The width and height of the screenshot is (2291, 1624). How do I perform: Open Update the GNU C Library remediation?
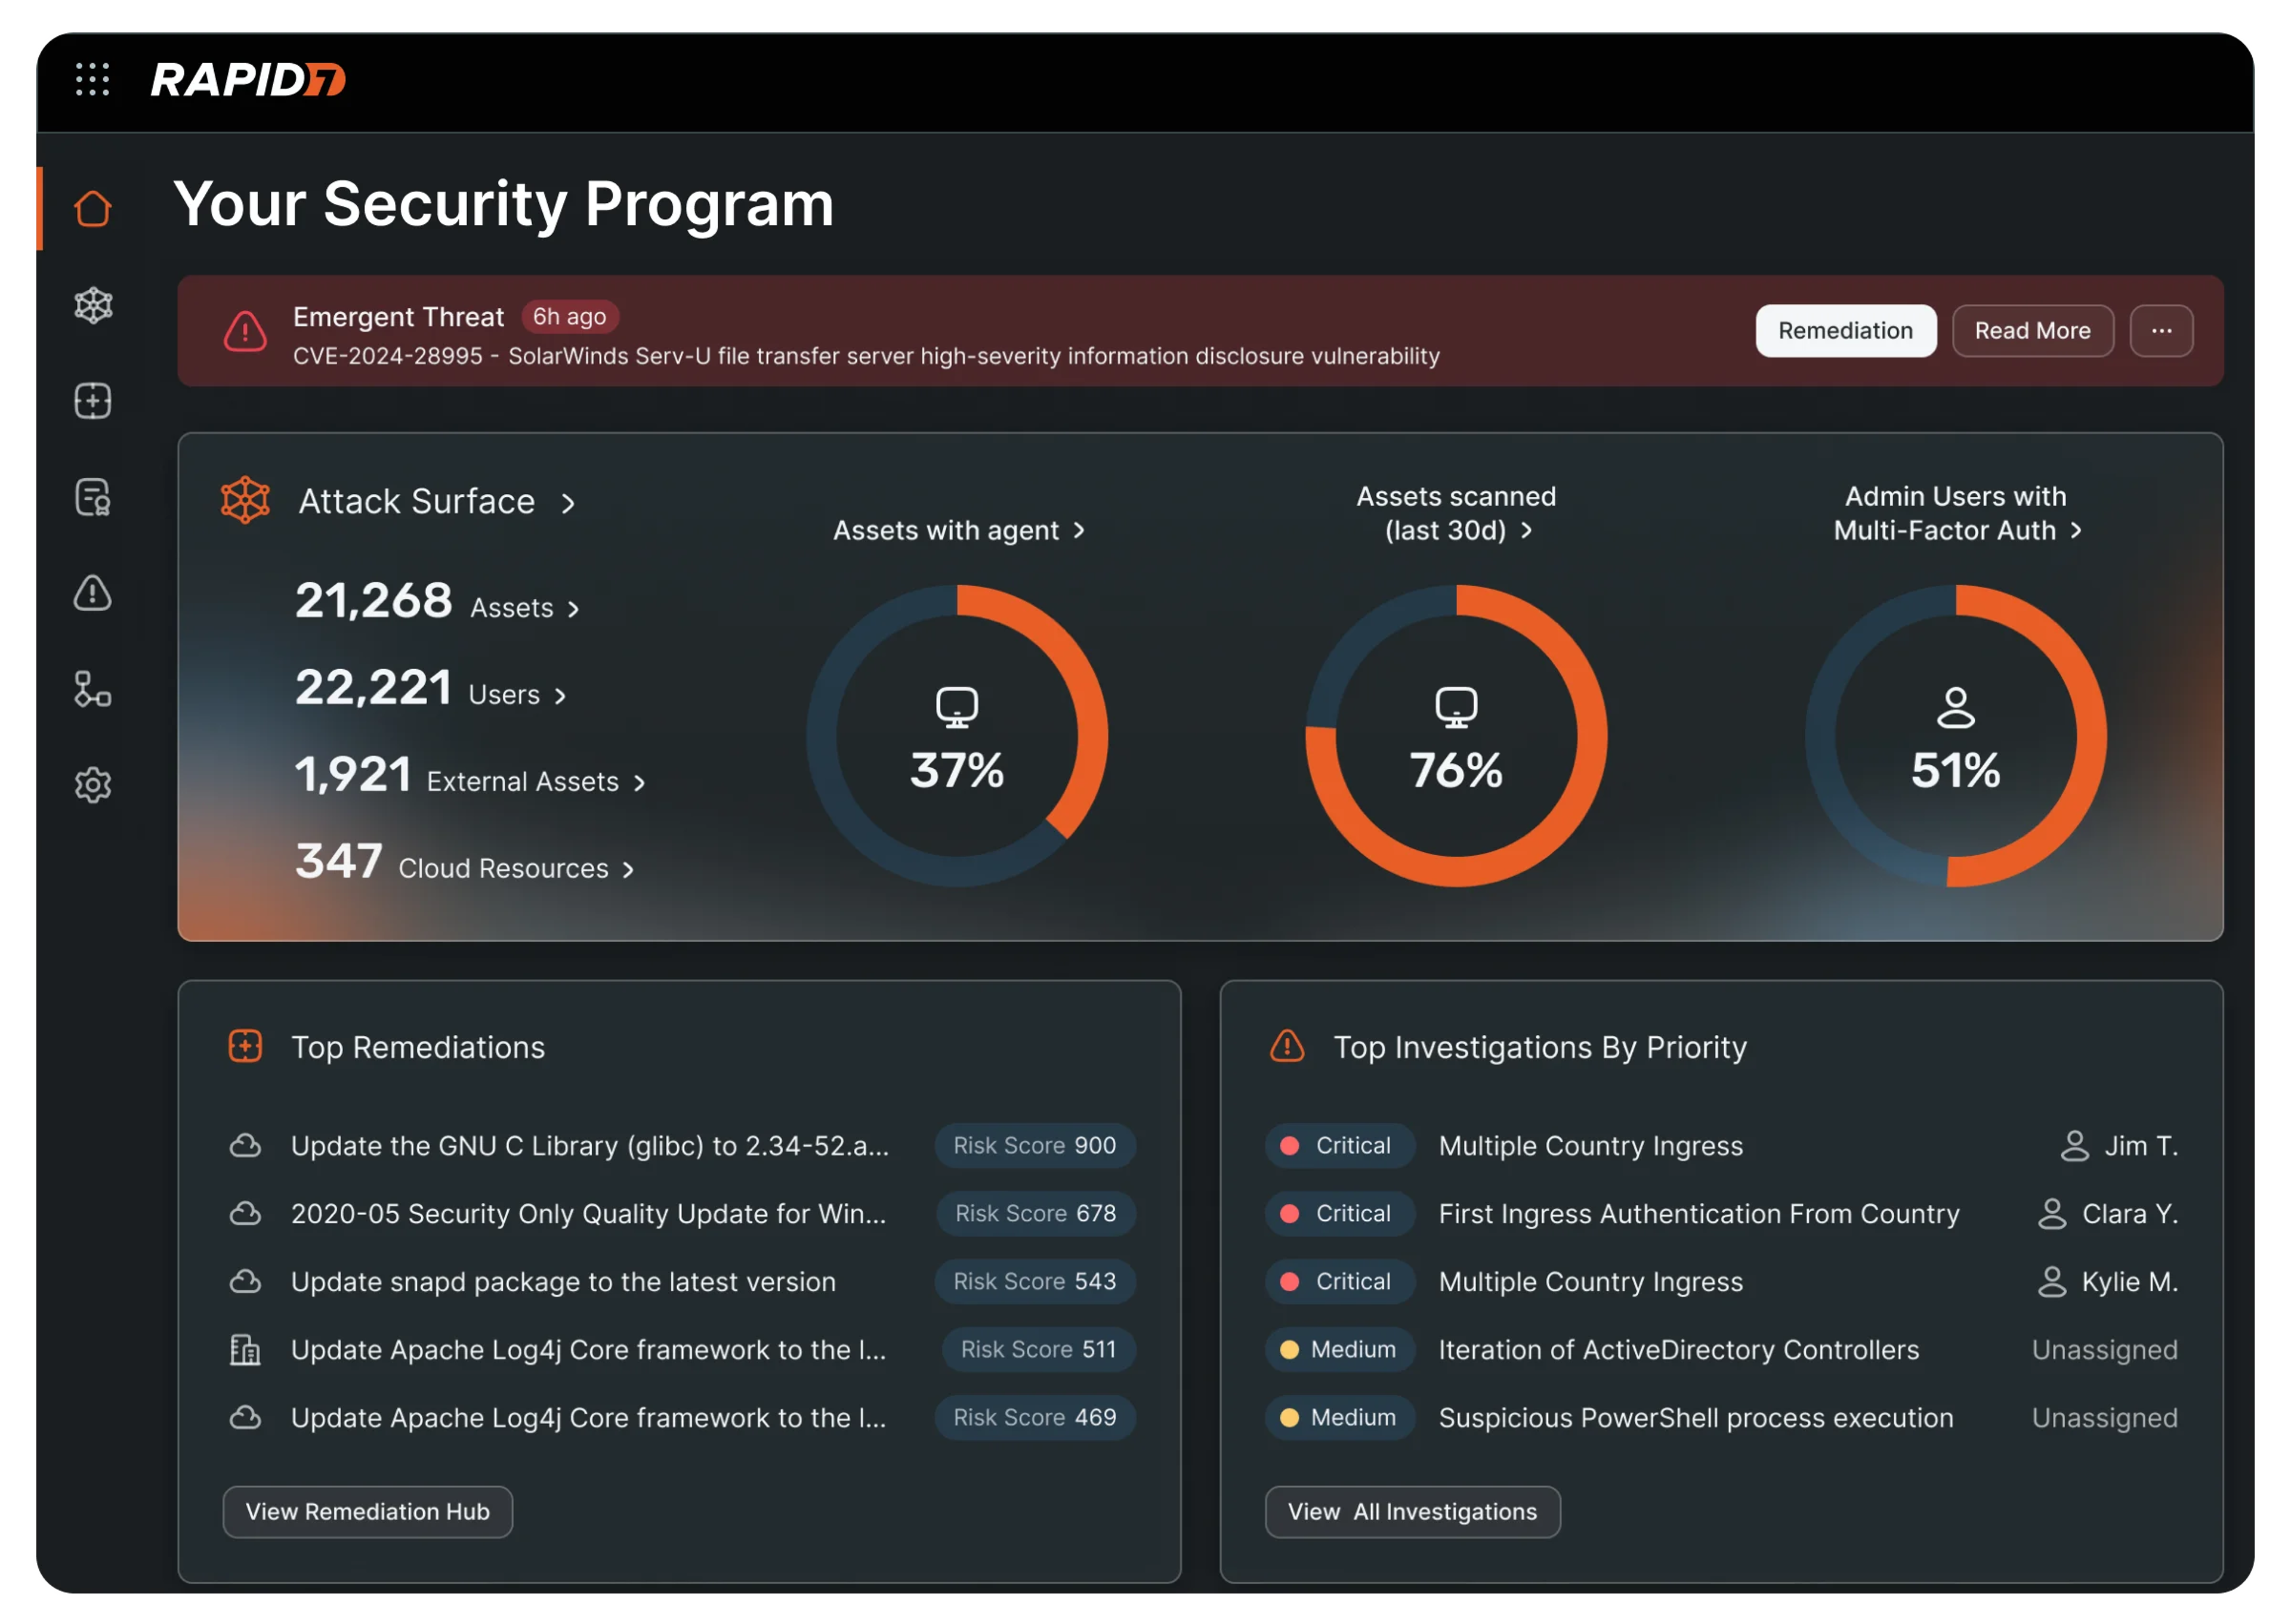589,1145
